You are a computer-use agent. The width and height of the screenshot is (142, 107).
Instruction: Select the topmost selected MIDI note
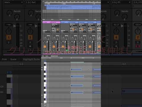(76, 70)
